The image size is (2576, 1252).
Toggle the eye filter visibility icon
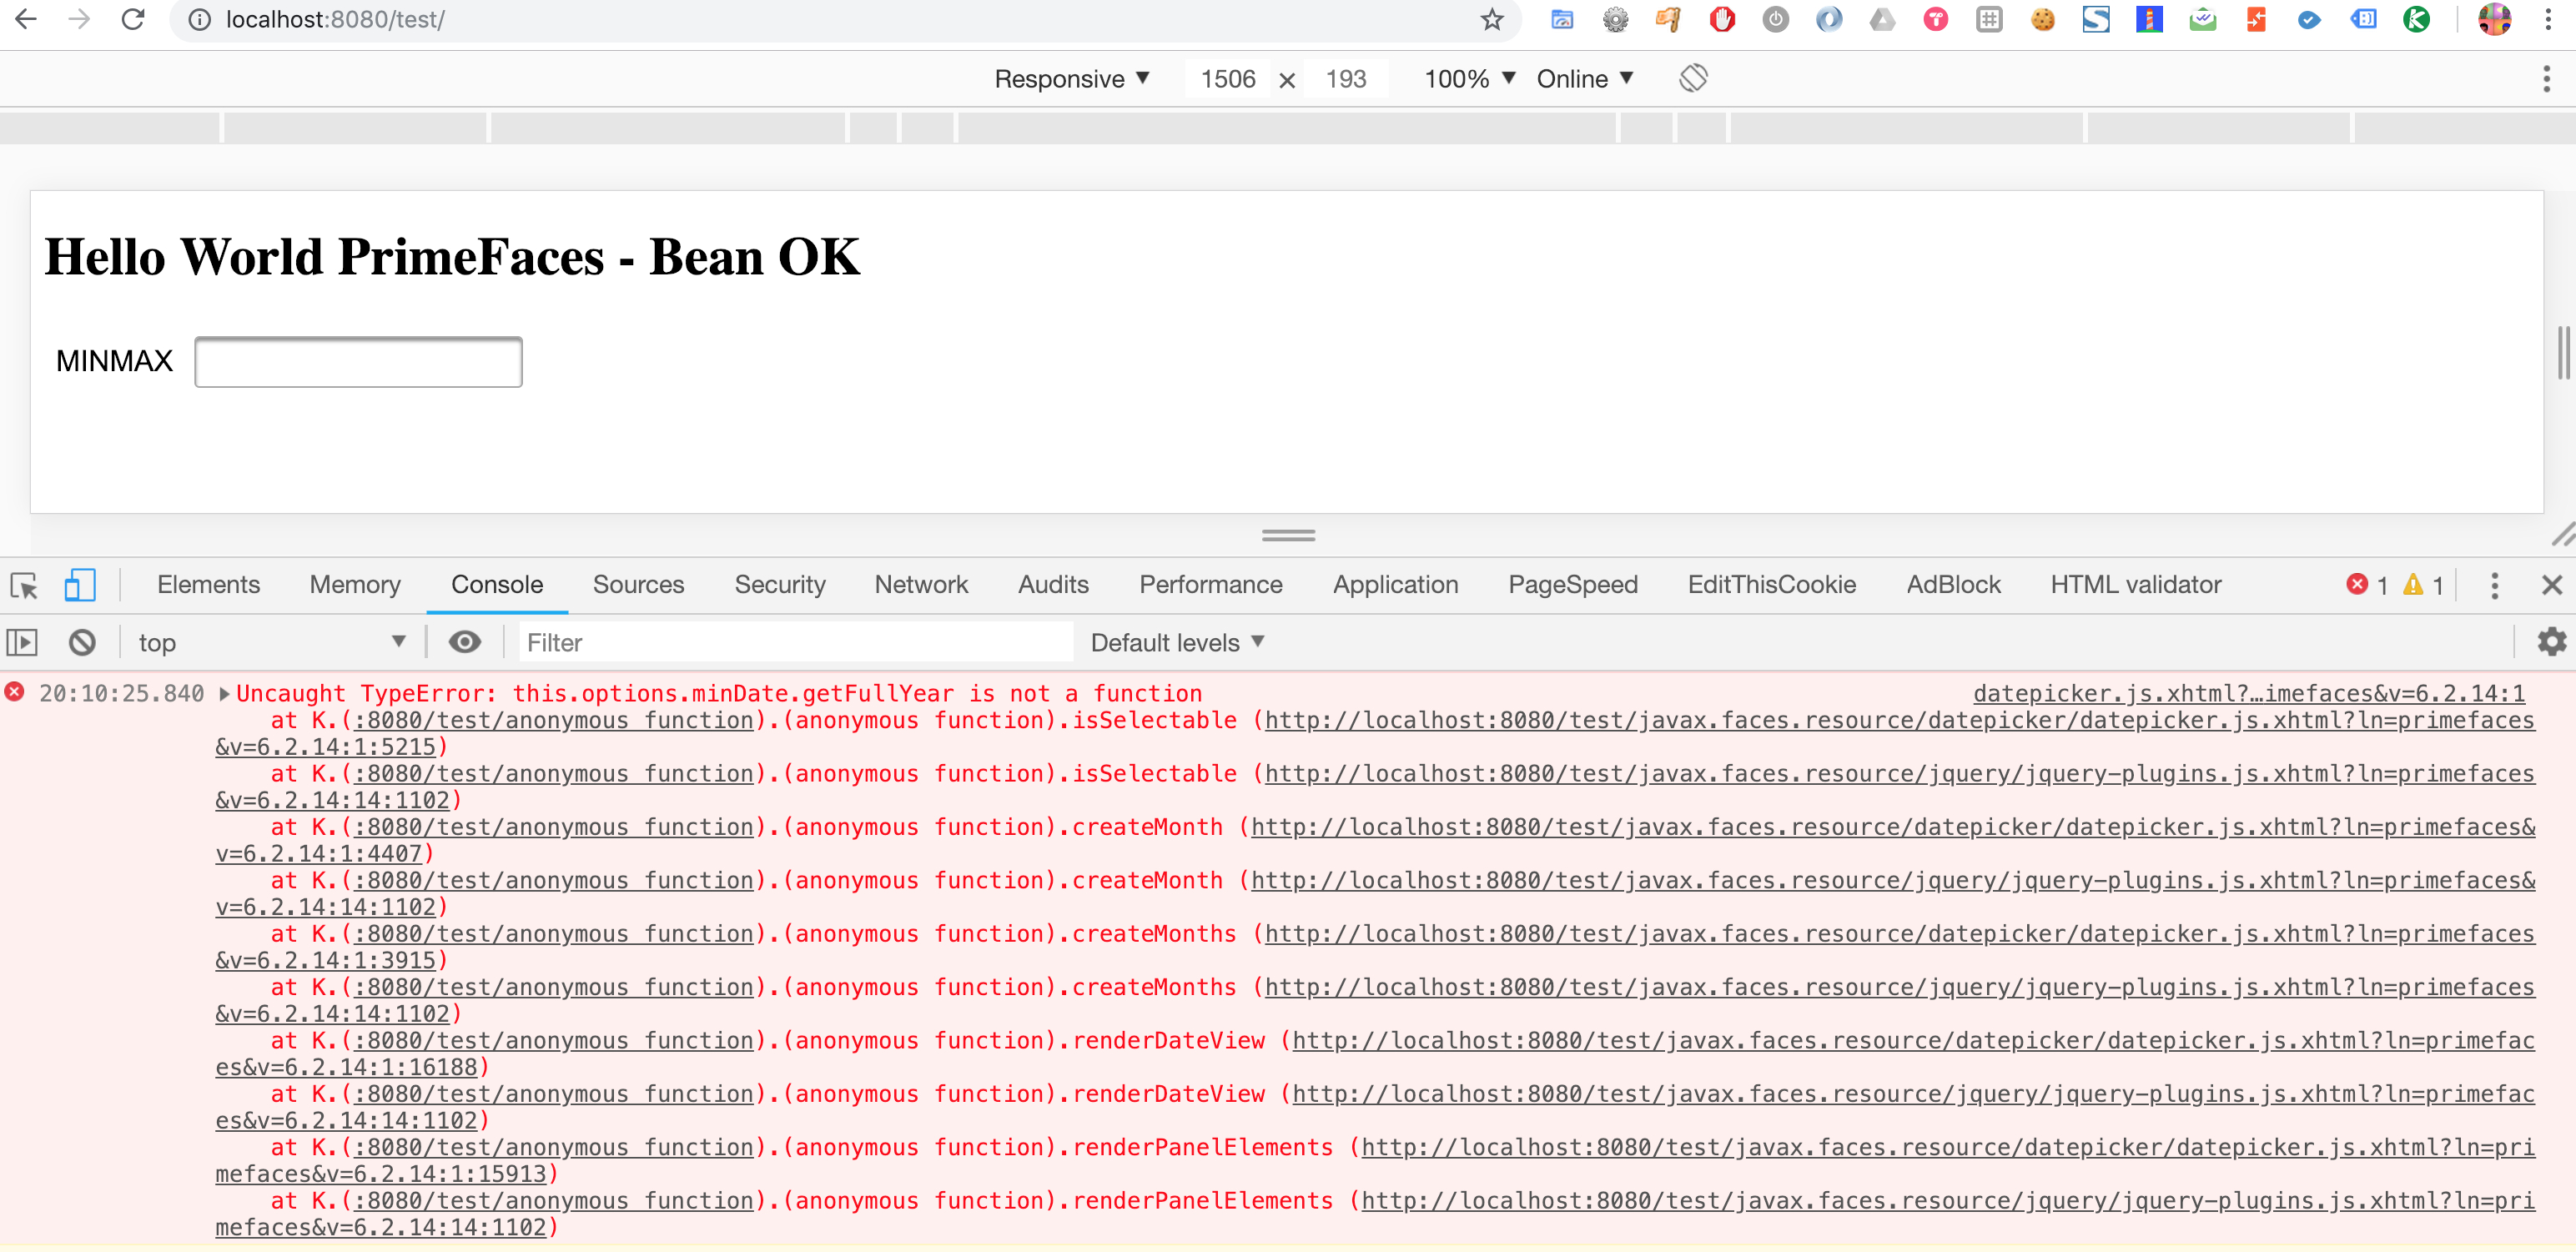pyautogui.click(x=465, y=641)
